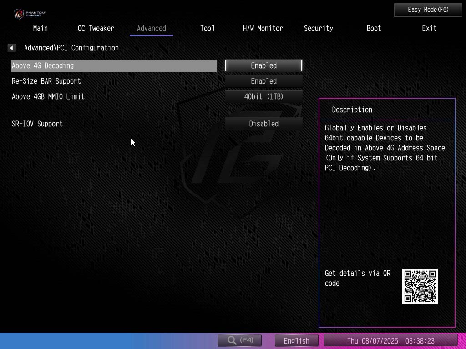Open the Above 4GB MMIO Limit dropdown
This screenshot has width=466, height=349.
(x=263, y=96)
